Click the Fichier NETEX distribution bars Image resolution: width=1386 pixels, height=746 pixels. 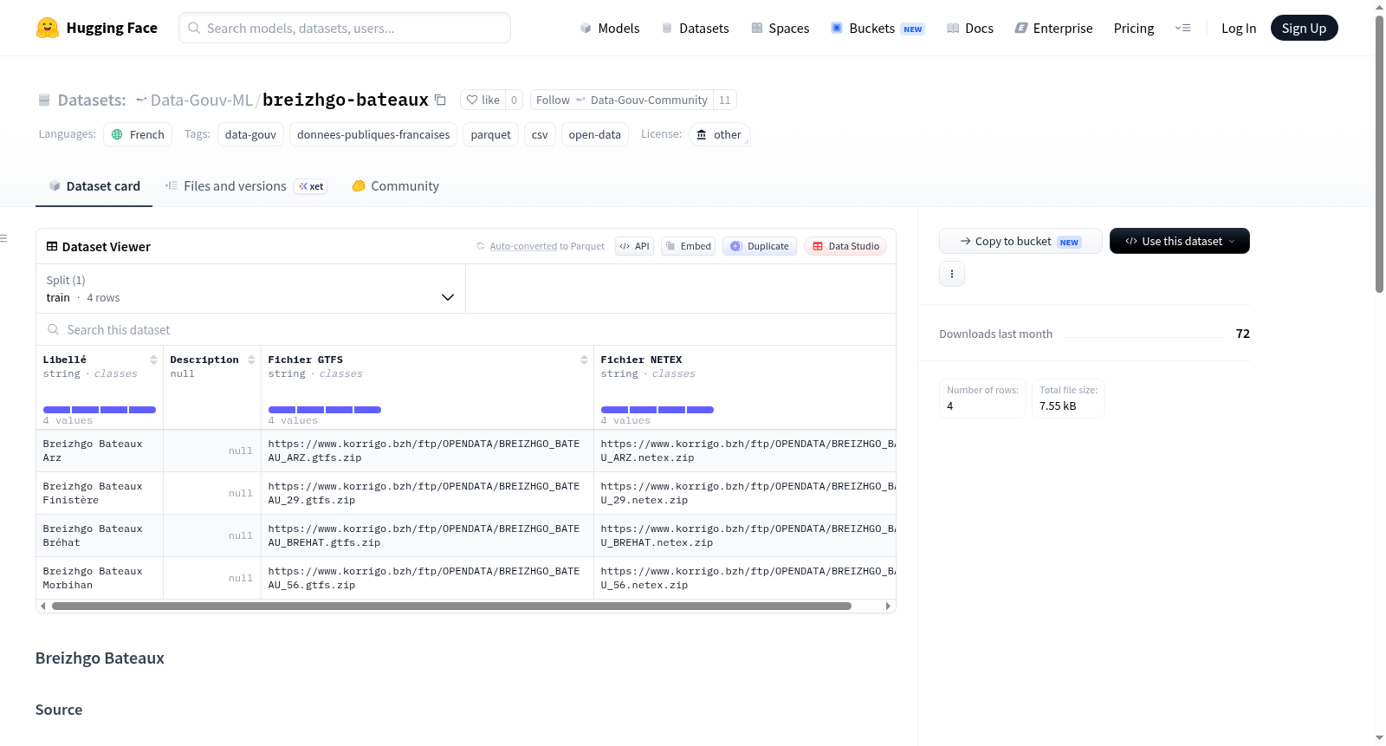[x=657, y=410]
